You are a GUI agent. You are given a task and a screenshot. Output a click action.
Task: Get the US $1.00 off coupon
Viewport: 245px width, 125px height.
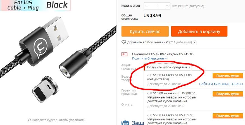point(228,76)
